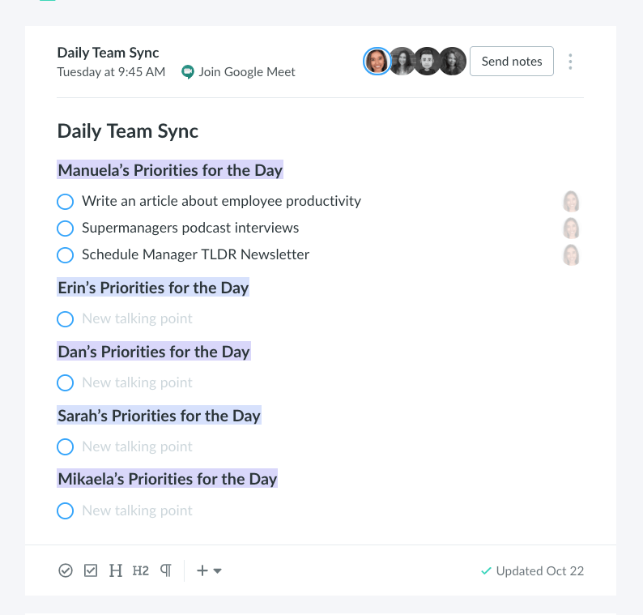The width and height of the screenshot is (643, 615).
Task: Click the fourth attendee avatar in header
Action: 453,61
